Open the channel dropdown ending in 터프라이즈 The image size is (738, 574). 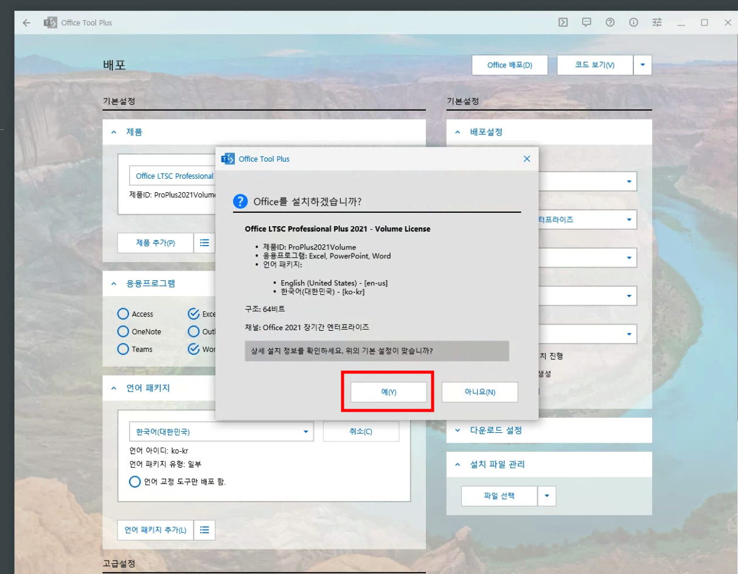(x=588, y=220)
